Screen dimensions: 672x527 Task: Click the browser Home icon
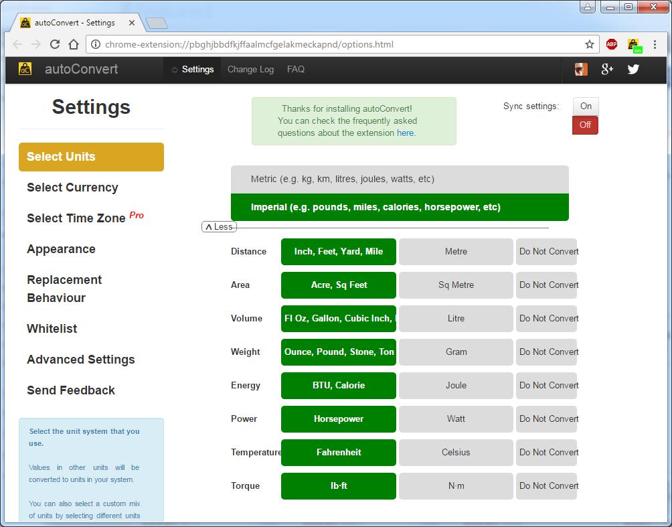[74, 44]
